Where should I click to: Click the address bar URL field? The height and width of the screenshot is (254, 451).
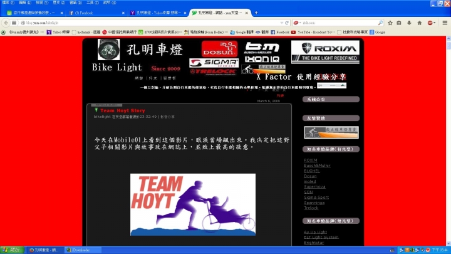pos(152,23)
